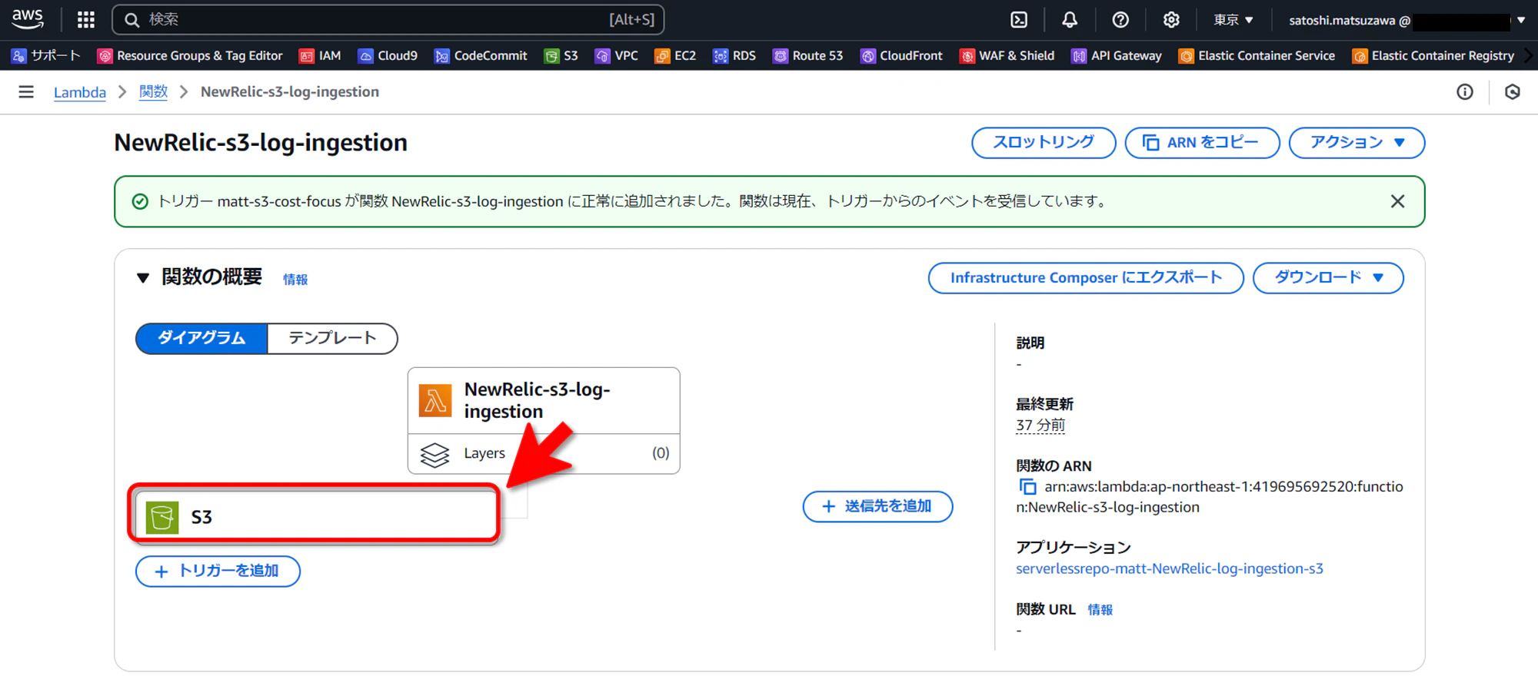Expand the ダウンロード dropdown

click(x=1328, y=278)
